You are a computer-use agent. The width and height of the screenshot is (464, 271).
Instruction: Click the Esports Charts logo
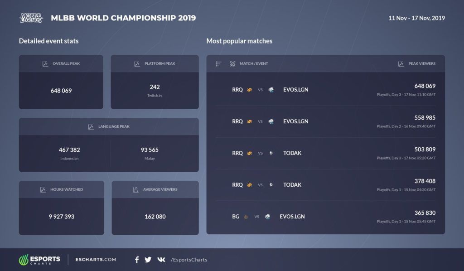tap(39, 260)
